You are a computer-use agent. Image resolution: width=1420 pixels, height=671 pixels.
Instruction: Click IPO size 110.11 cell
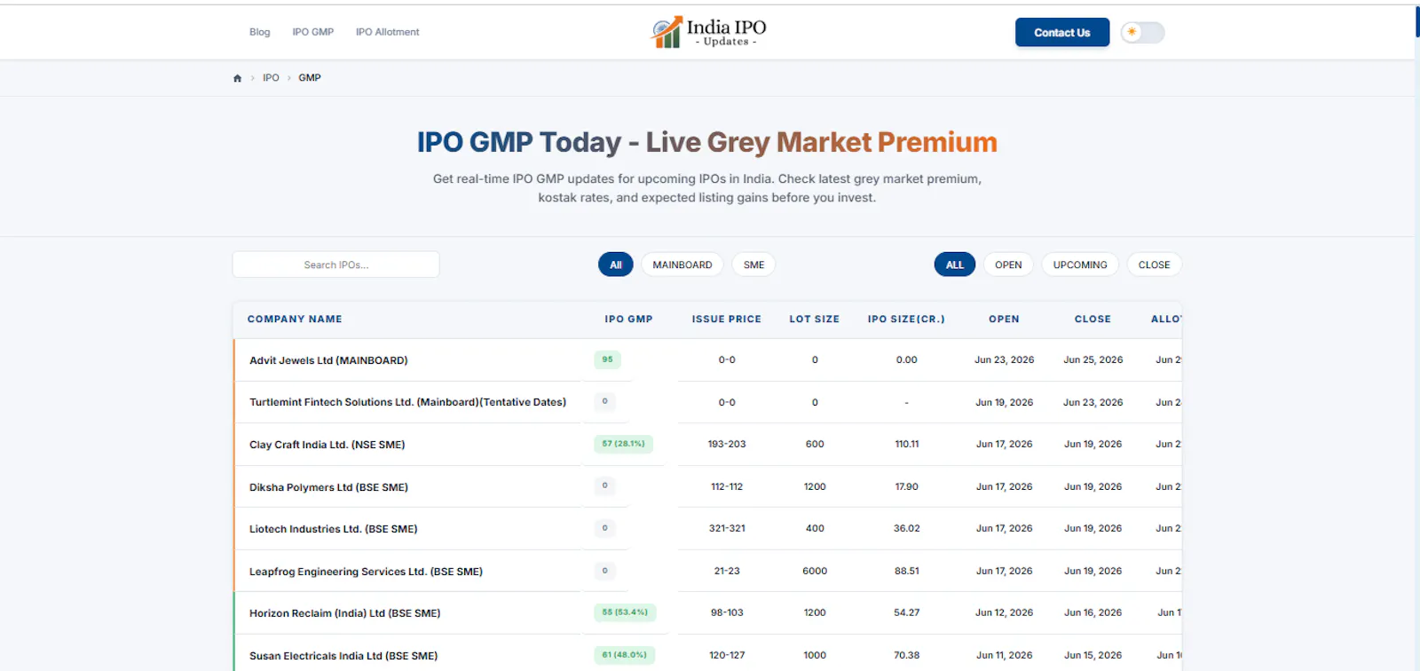(906, 444)
